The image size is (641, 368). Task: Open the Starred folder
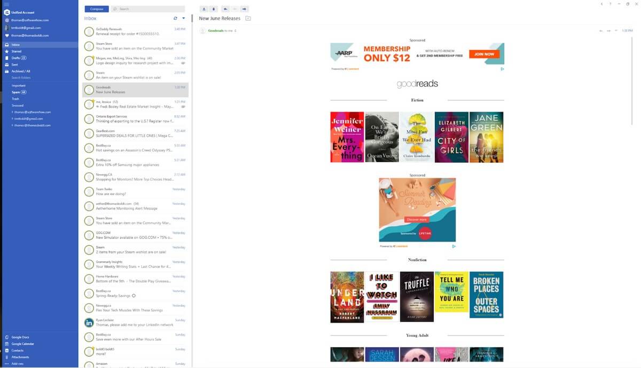tap(17, 51)
